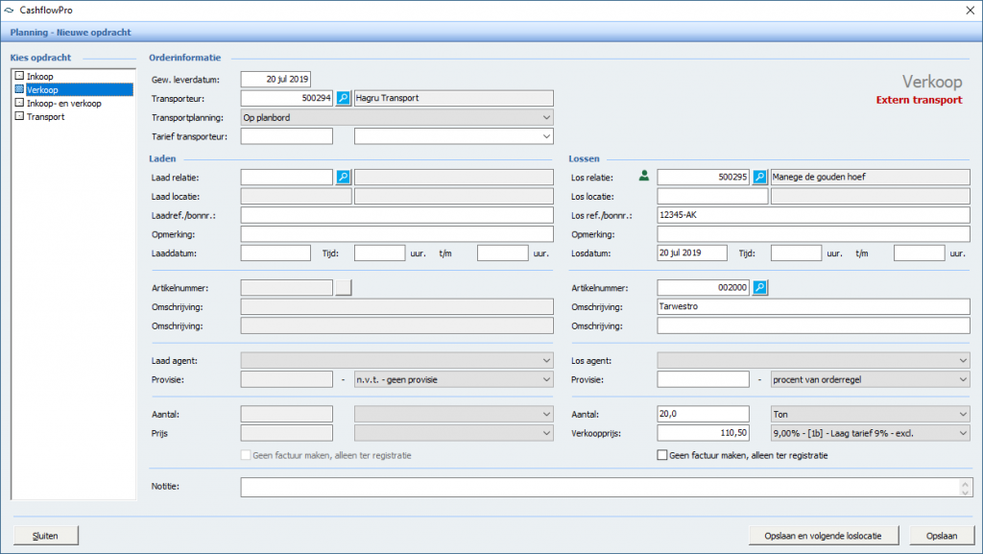Open Los relatie search icon
This screenshot has height=554, width=983.
pos(760,178)
